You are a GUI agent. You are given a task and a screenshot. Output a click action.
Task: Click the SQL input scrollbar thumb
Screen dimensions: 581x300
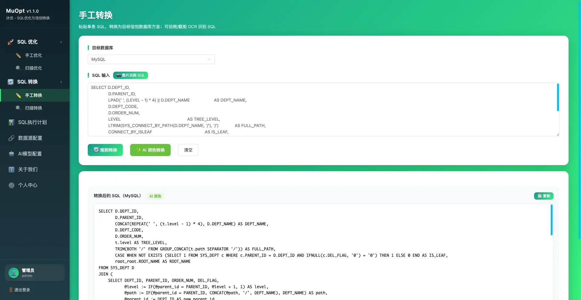click(558, 97)
